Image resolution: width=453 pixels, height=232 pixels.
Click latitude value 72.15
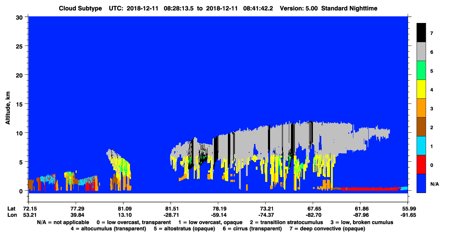(x=28, y=208)
